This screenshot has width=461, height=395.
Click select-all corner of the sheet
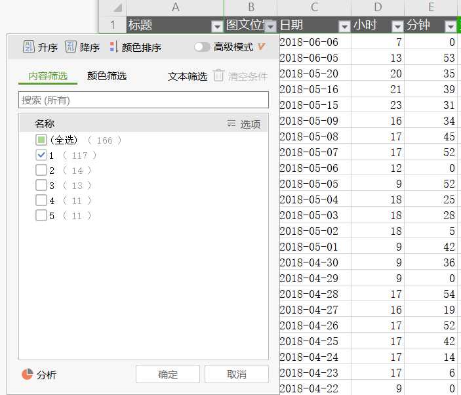pos(113,8)
